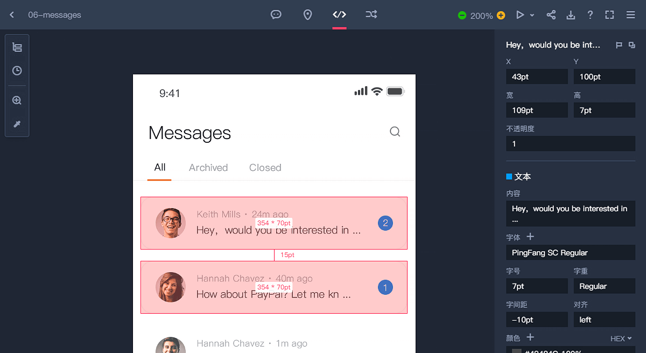The height and width of the screenshot is (353, 646).
Task: Enter fullscreen mode
Action: coord(609,15)
